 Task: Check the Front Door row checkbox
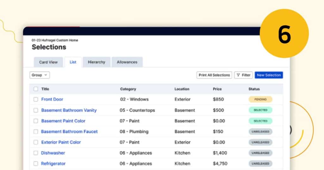click(x=36, y=100)
